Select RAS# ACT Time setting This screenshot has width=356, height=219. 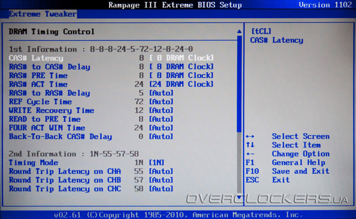38,84
